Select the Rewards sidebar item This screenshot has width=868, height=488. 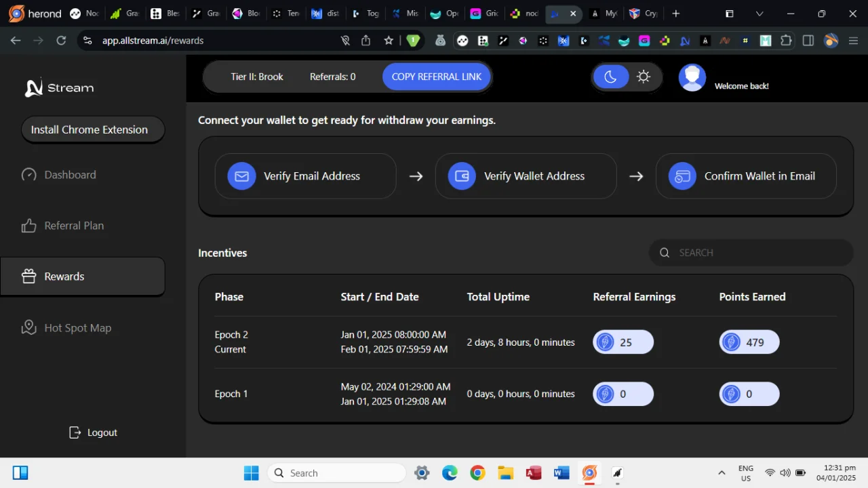(82, 277)
